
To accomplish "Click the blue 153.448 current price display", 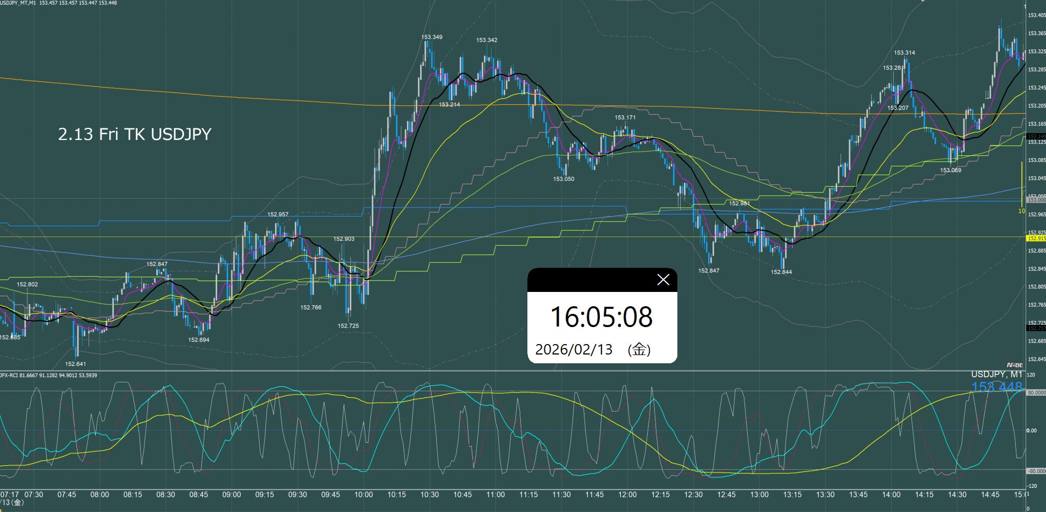I will [x=997, y=387].
